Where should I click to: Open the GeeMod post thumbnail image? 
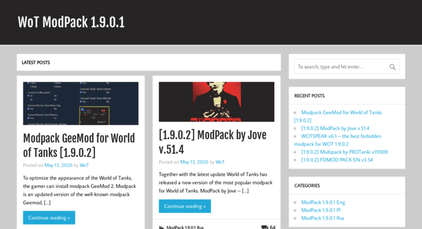click(x=81, y=103)
